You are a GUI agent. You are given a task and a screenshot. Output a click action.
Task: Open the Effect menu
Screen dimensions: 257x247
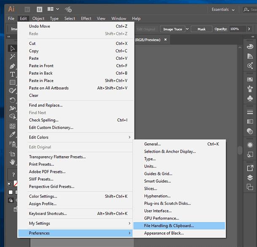(86, 19)
